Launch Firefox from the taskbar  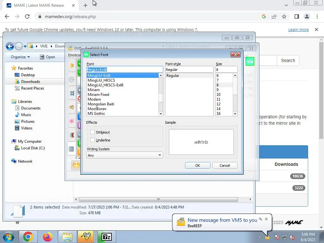[48, 237]
